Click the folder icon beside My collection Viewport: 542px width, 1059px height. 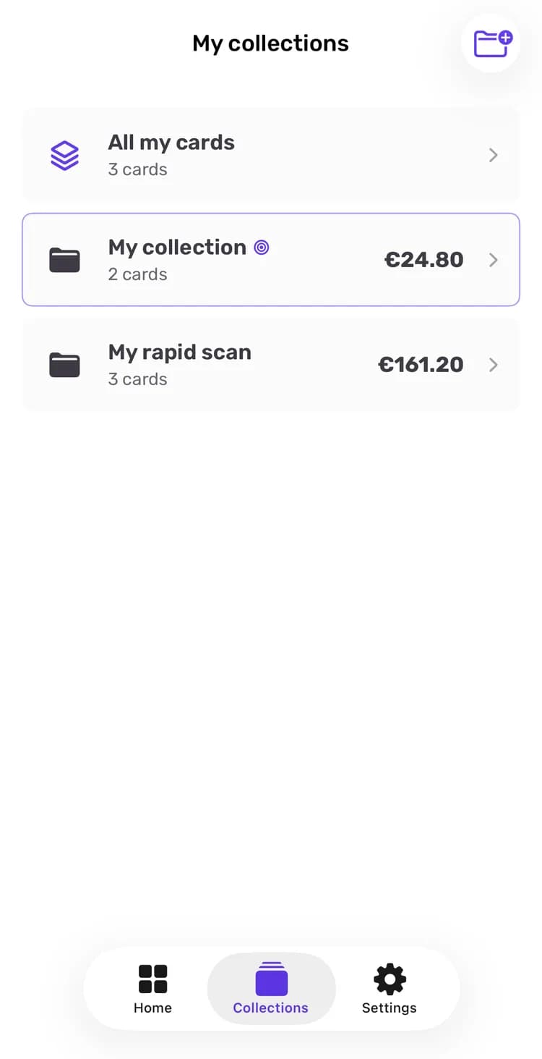(65, 260)
